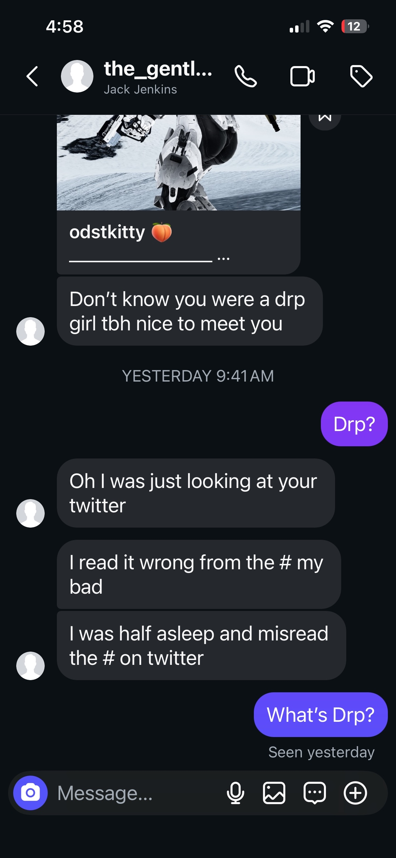Open the shared odstkitty post image
Image resolution: width=396 pixels, height=858 pixels.
(x=178, y=163)
